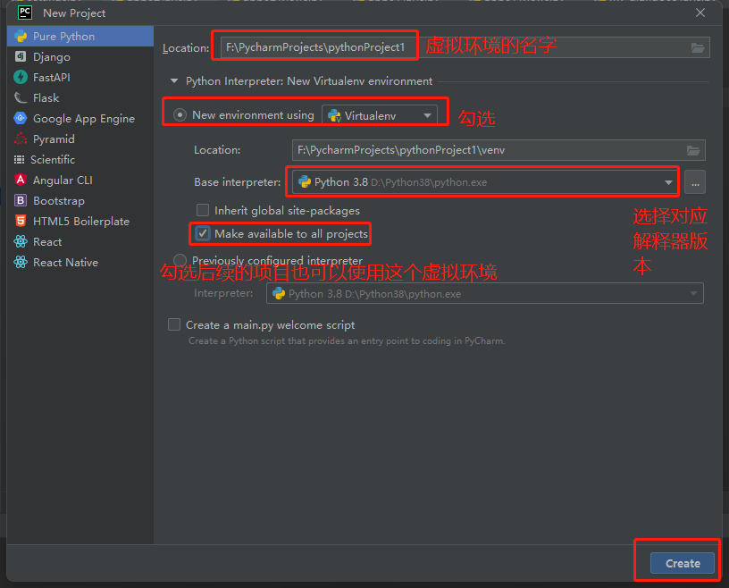Open the Base interpreter dropdown arrow
Screen dimensions: 729x588
coord(668,182)
